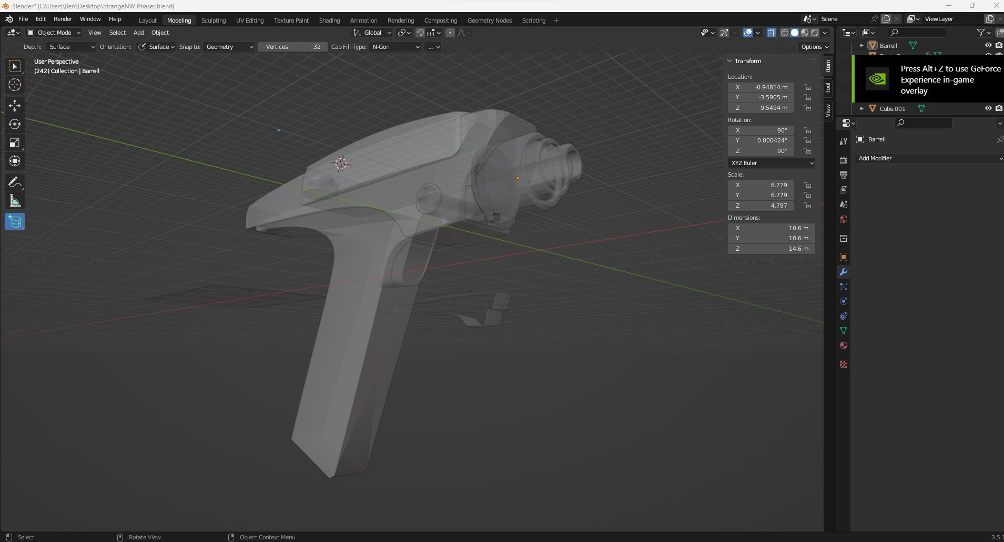Open the Modifier properties wrench tab
The image size is (1004, 542).
(844, 272)
